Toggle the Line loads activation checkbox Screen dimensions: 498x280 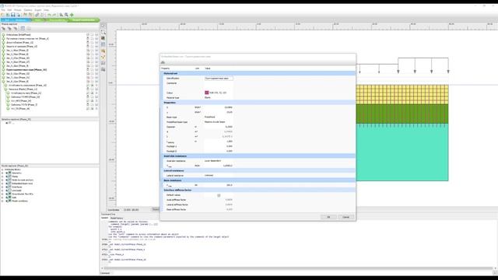(x=10, y=190)
